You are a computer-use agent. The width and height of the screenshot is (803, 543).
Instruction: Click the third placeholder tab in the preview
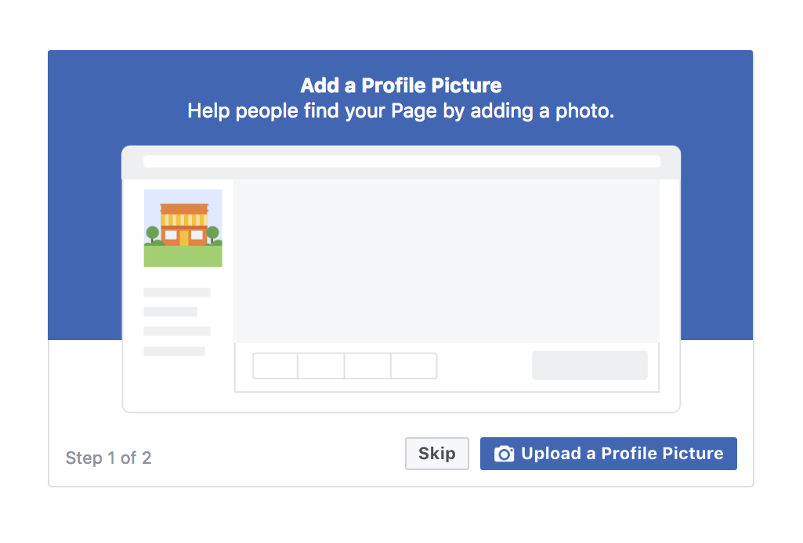pos(367,365)
